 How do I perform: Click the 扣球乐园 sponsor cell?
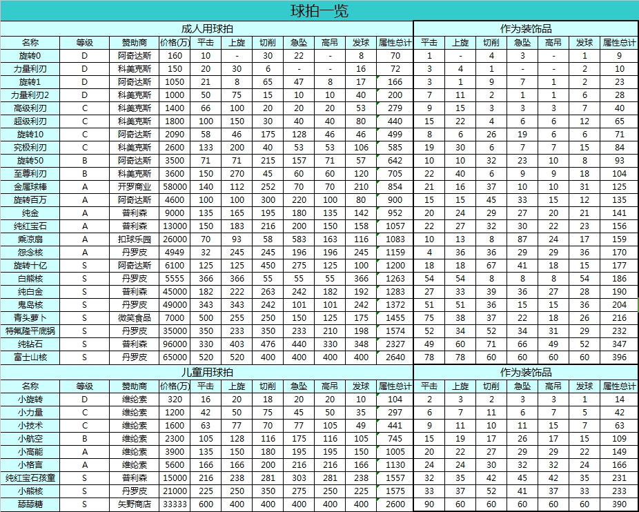(x=135, y=239)
